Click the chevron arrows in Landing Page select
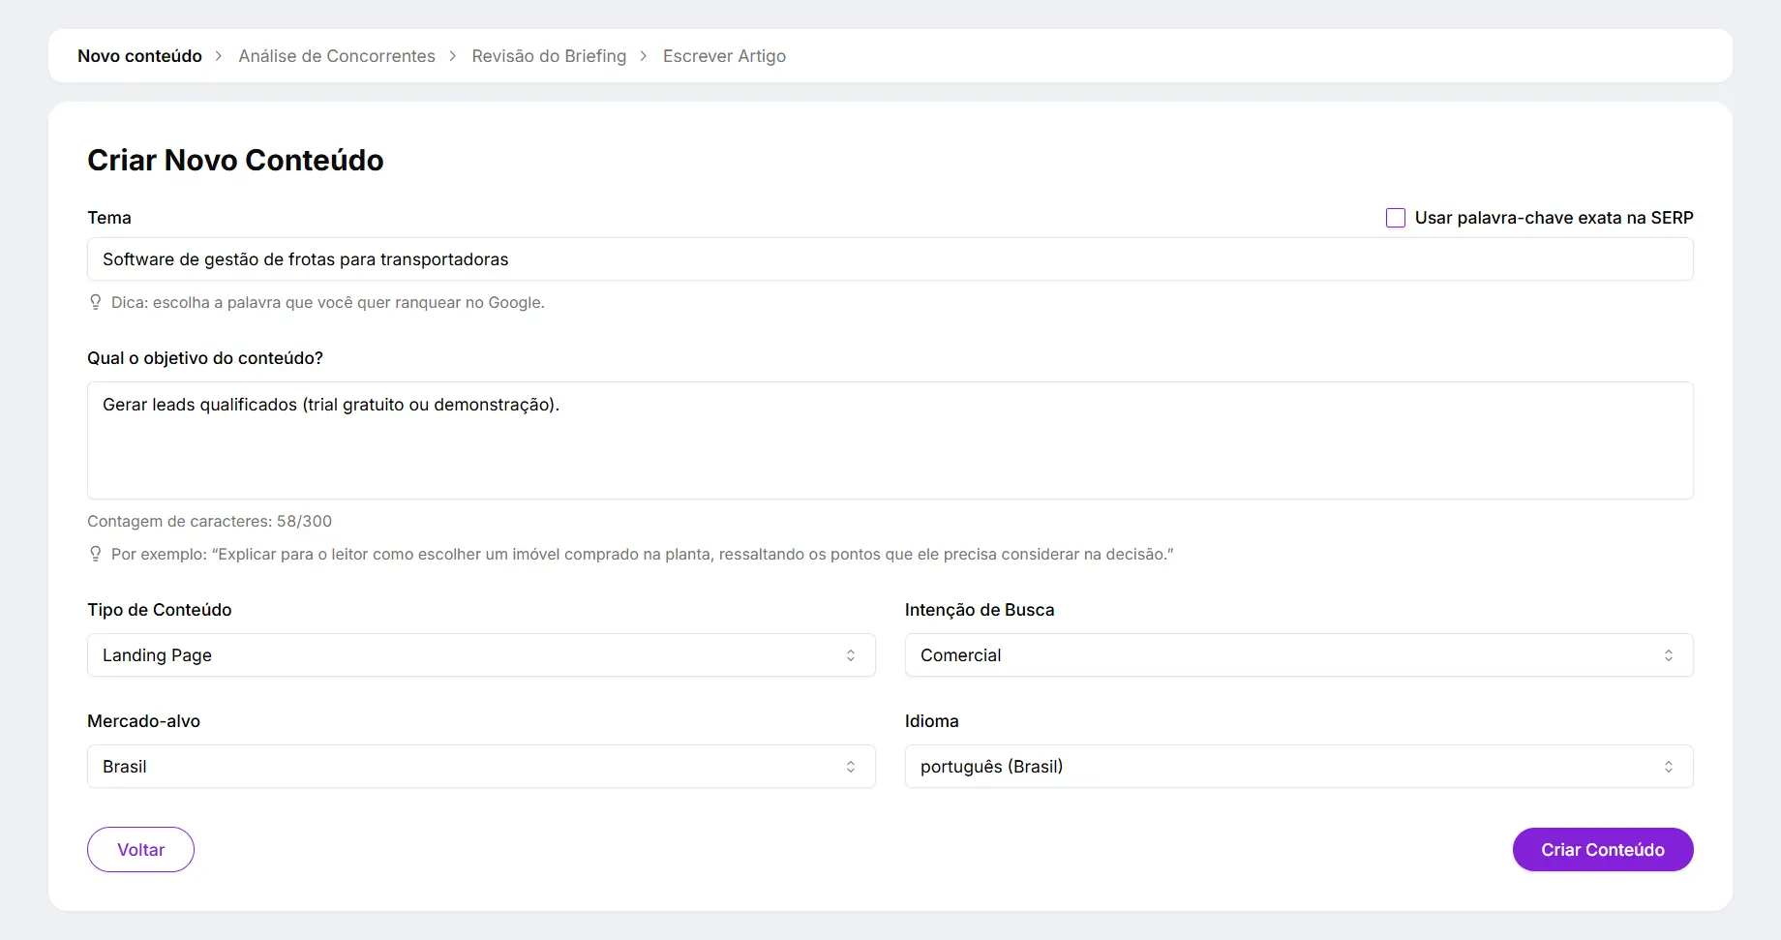 pyautogui.click(x=851, y=655)
